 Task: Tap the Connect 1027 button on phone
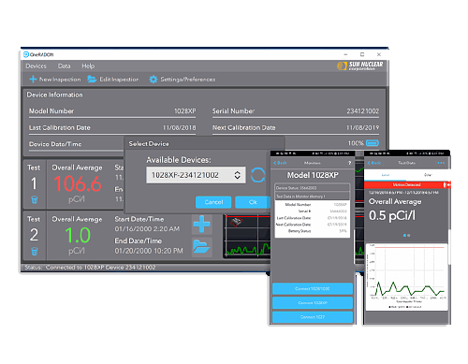pos(313,317)
